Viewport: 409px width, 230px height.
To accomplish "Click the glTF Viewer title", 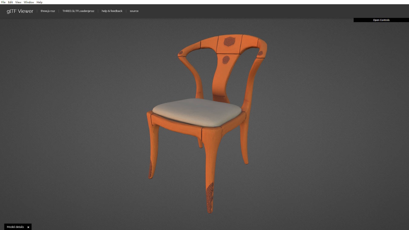I will coord(20,11).
